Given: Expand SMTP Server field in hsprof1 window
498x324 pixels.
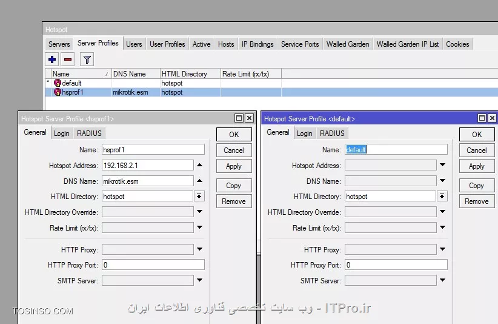Looking at the screenshot, I should [199, 280].
